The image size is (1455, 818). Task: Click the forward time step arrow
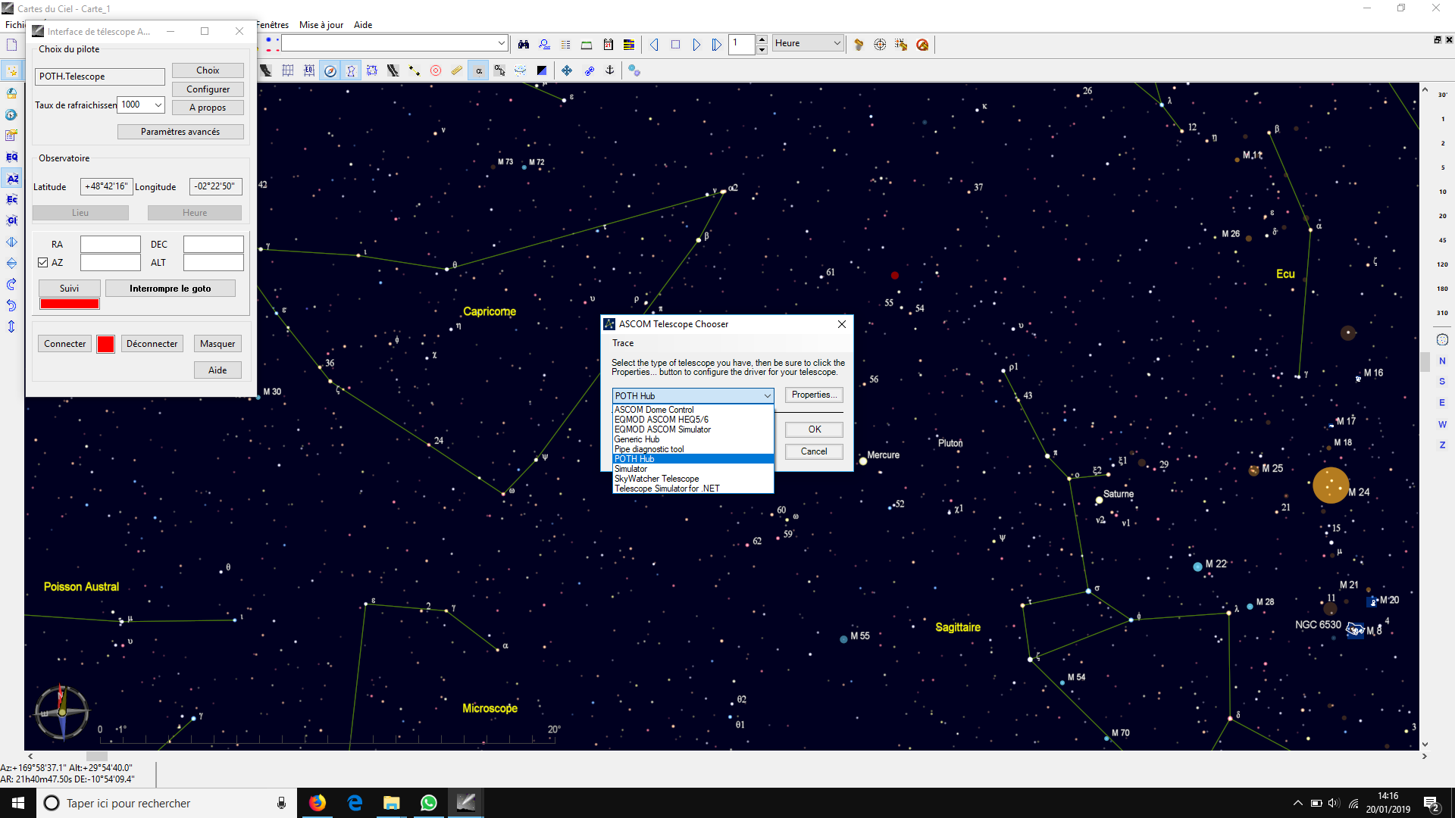pos(696,45)
